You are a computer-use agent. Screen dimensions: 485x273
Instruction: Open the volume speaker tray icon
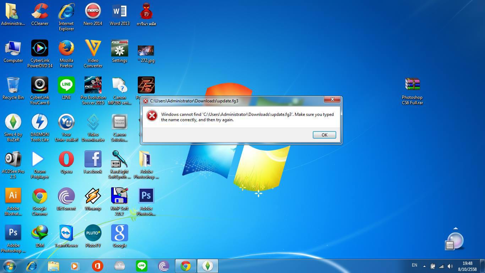(x=450, y=266)
